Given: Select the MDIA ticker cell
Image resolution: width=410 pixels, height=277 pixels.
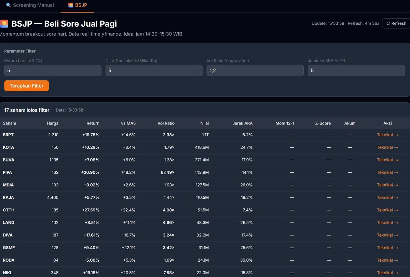Looking at the screenshot, I should (x=8, y=185).
